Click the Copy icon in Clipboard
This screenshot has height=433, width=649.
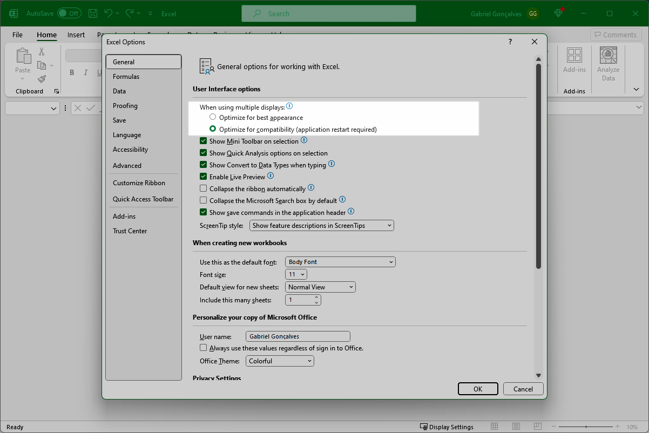[42, 65]
